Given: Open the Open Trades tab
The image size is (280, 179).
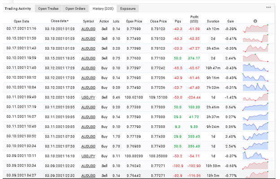Looking at the screenshot, I should coord(48,9).
